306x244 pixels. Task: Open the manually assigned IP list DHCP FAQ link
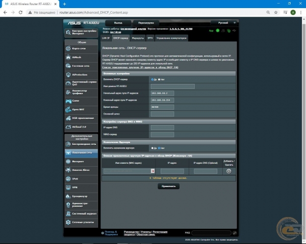click(x=140, y=67)
